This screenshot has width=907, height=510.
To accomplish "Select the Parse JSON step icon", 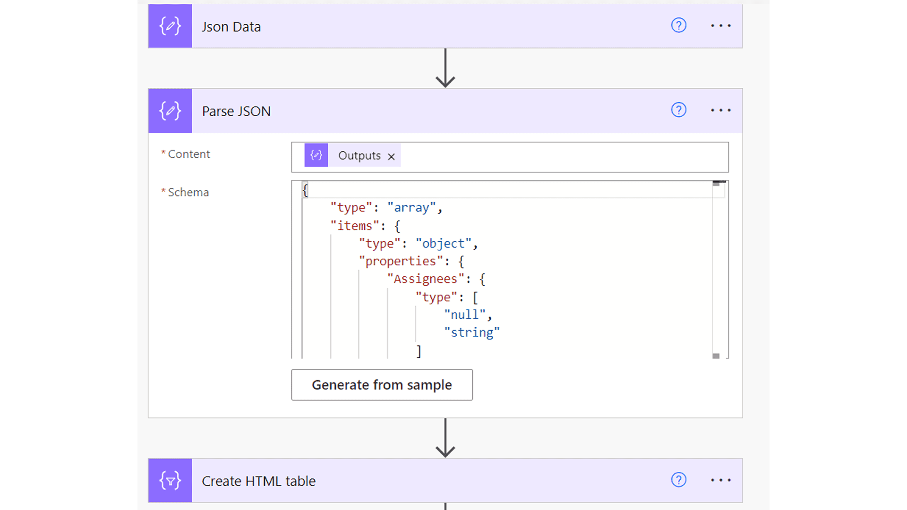I will (x=170, y=110).
